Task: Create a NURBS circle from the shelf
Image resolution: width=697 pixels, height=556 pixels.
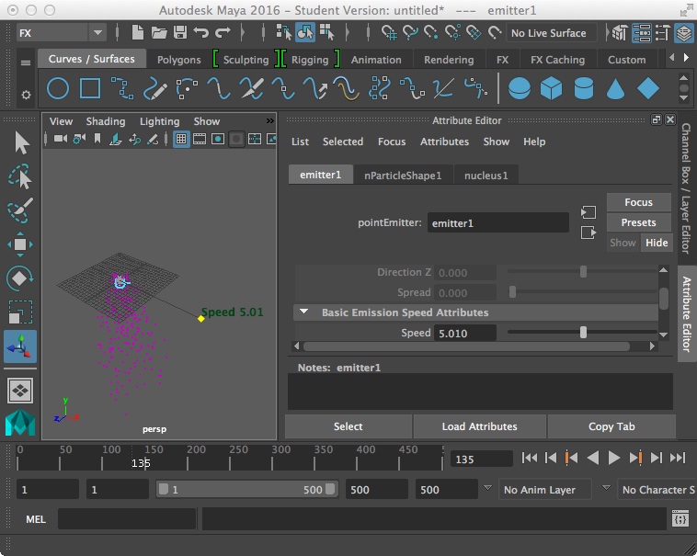Action: [x=58, y=88]
